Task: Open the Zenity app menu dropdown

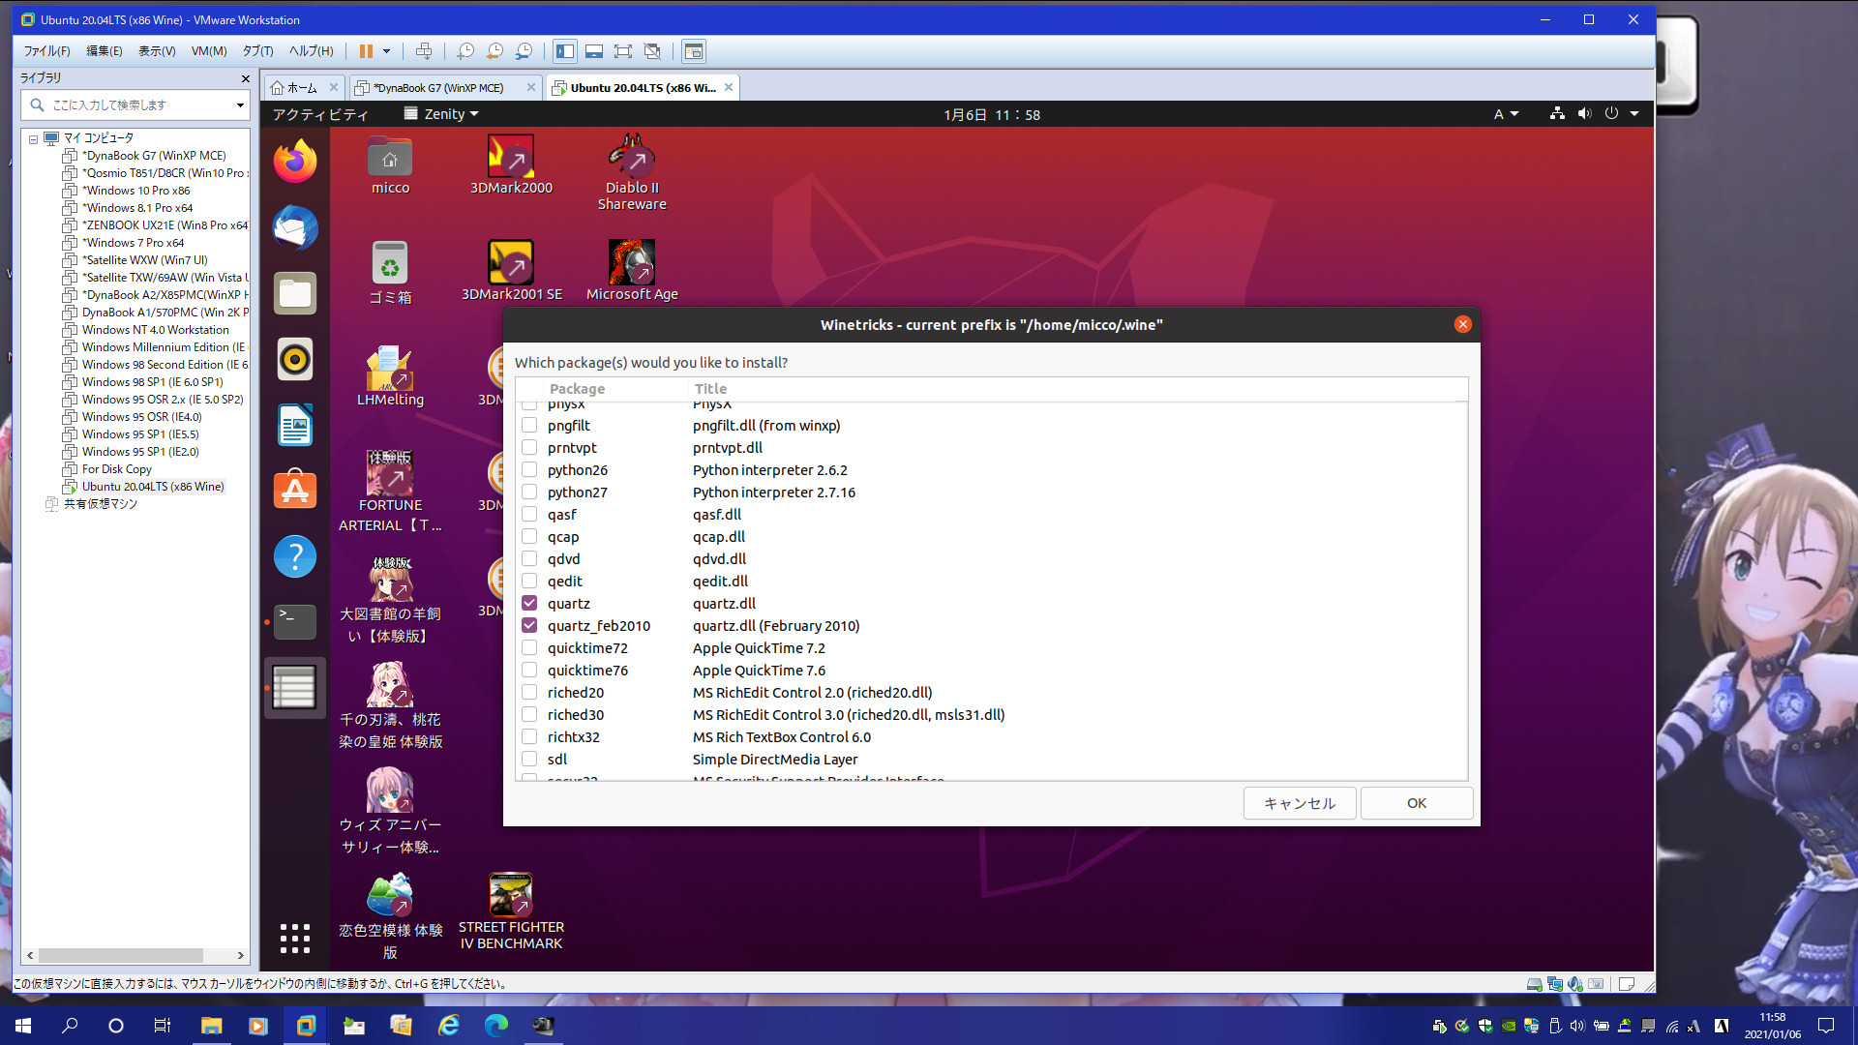Action: (441, 114)
